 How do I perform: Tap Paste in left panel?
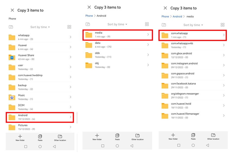point(40,138)
